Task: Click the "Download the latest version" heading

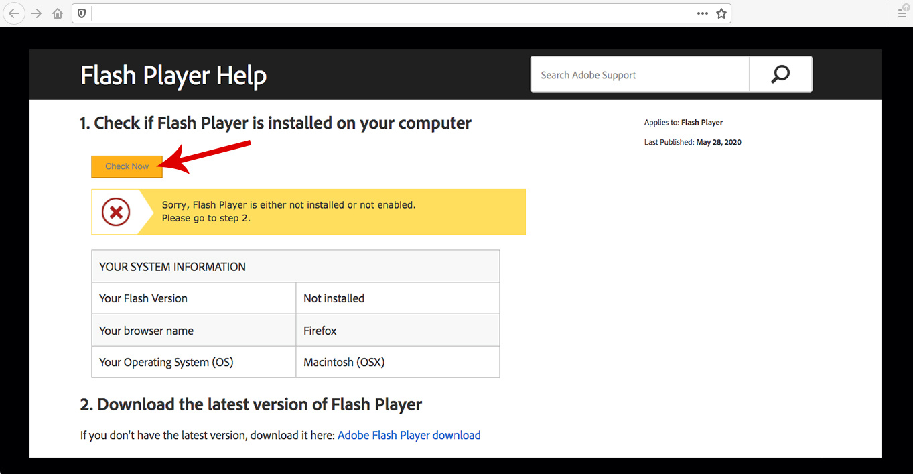Action: pyautogui.click(x=251, y=405)
